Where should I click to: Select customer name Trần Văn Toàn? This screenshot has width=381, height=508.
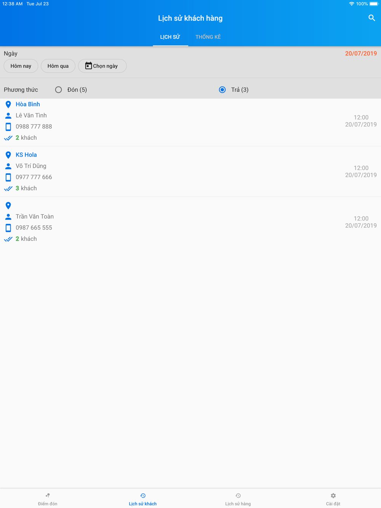pyautogui.click(x=35, y=216)
